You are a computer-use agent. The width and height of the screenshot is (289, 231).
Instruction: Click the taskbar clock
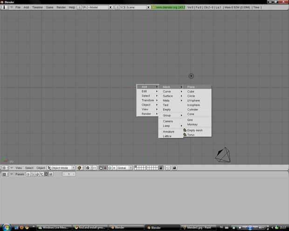(283, 228)
